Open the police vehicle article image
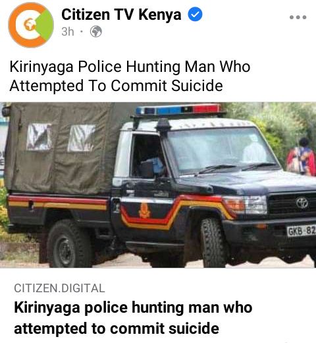The image size is (316, 343). tap(158, 185)
